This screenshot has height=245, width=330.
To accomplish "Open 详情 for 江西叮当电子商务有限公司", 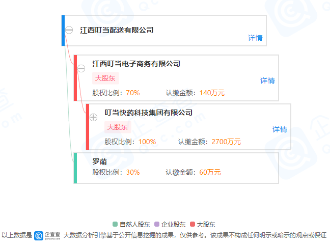I will (267, 80).
